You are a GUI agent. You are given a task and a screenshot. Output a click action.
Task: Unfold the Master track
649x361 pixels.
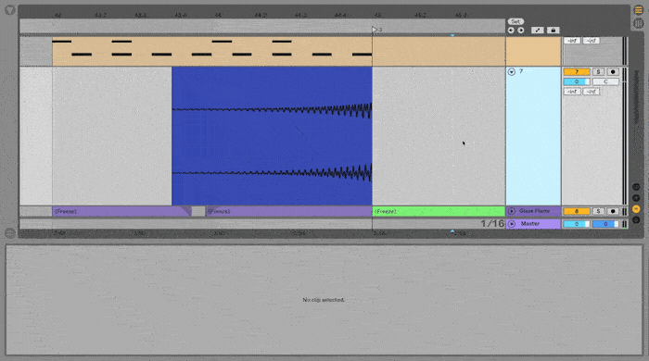pyautogui.click(x=512, y=224)
